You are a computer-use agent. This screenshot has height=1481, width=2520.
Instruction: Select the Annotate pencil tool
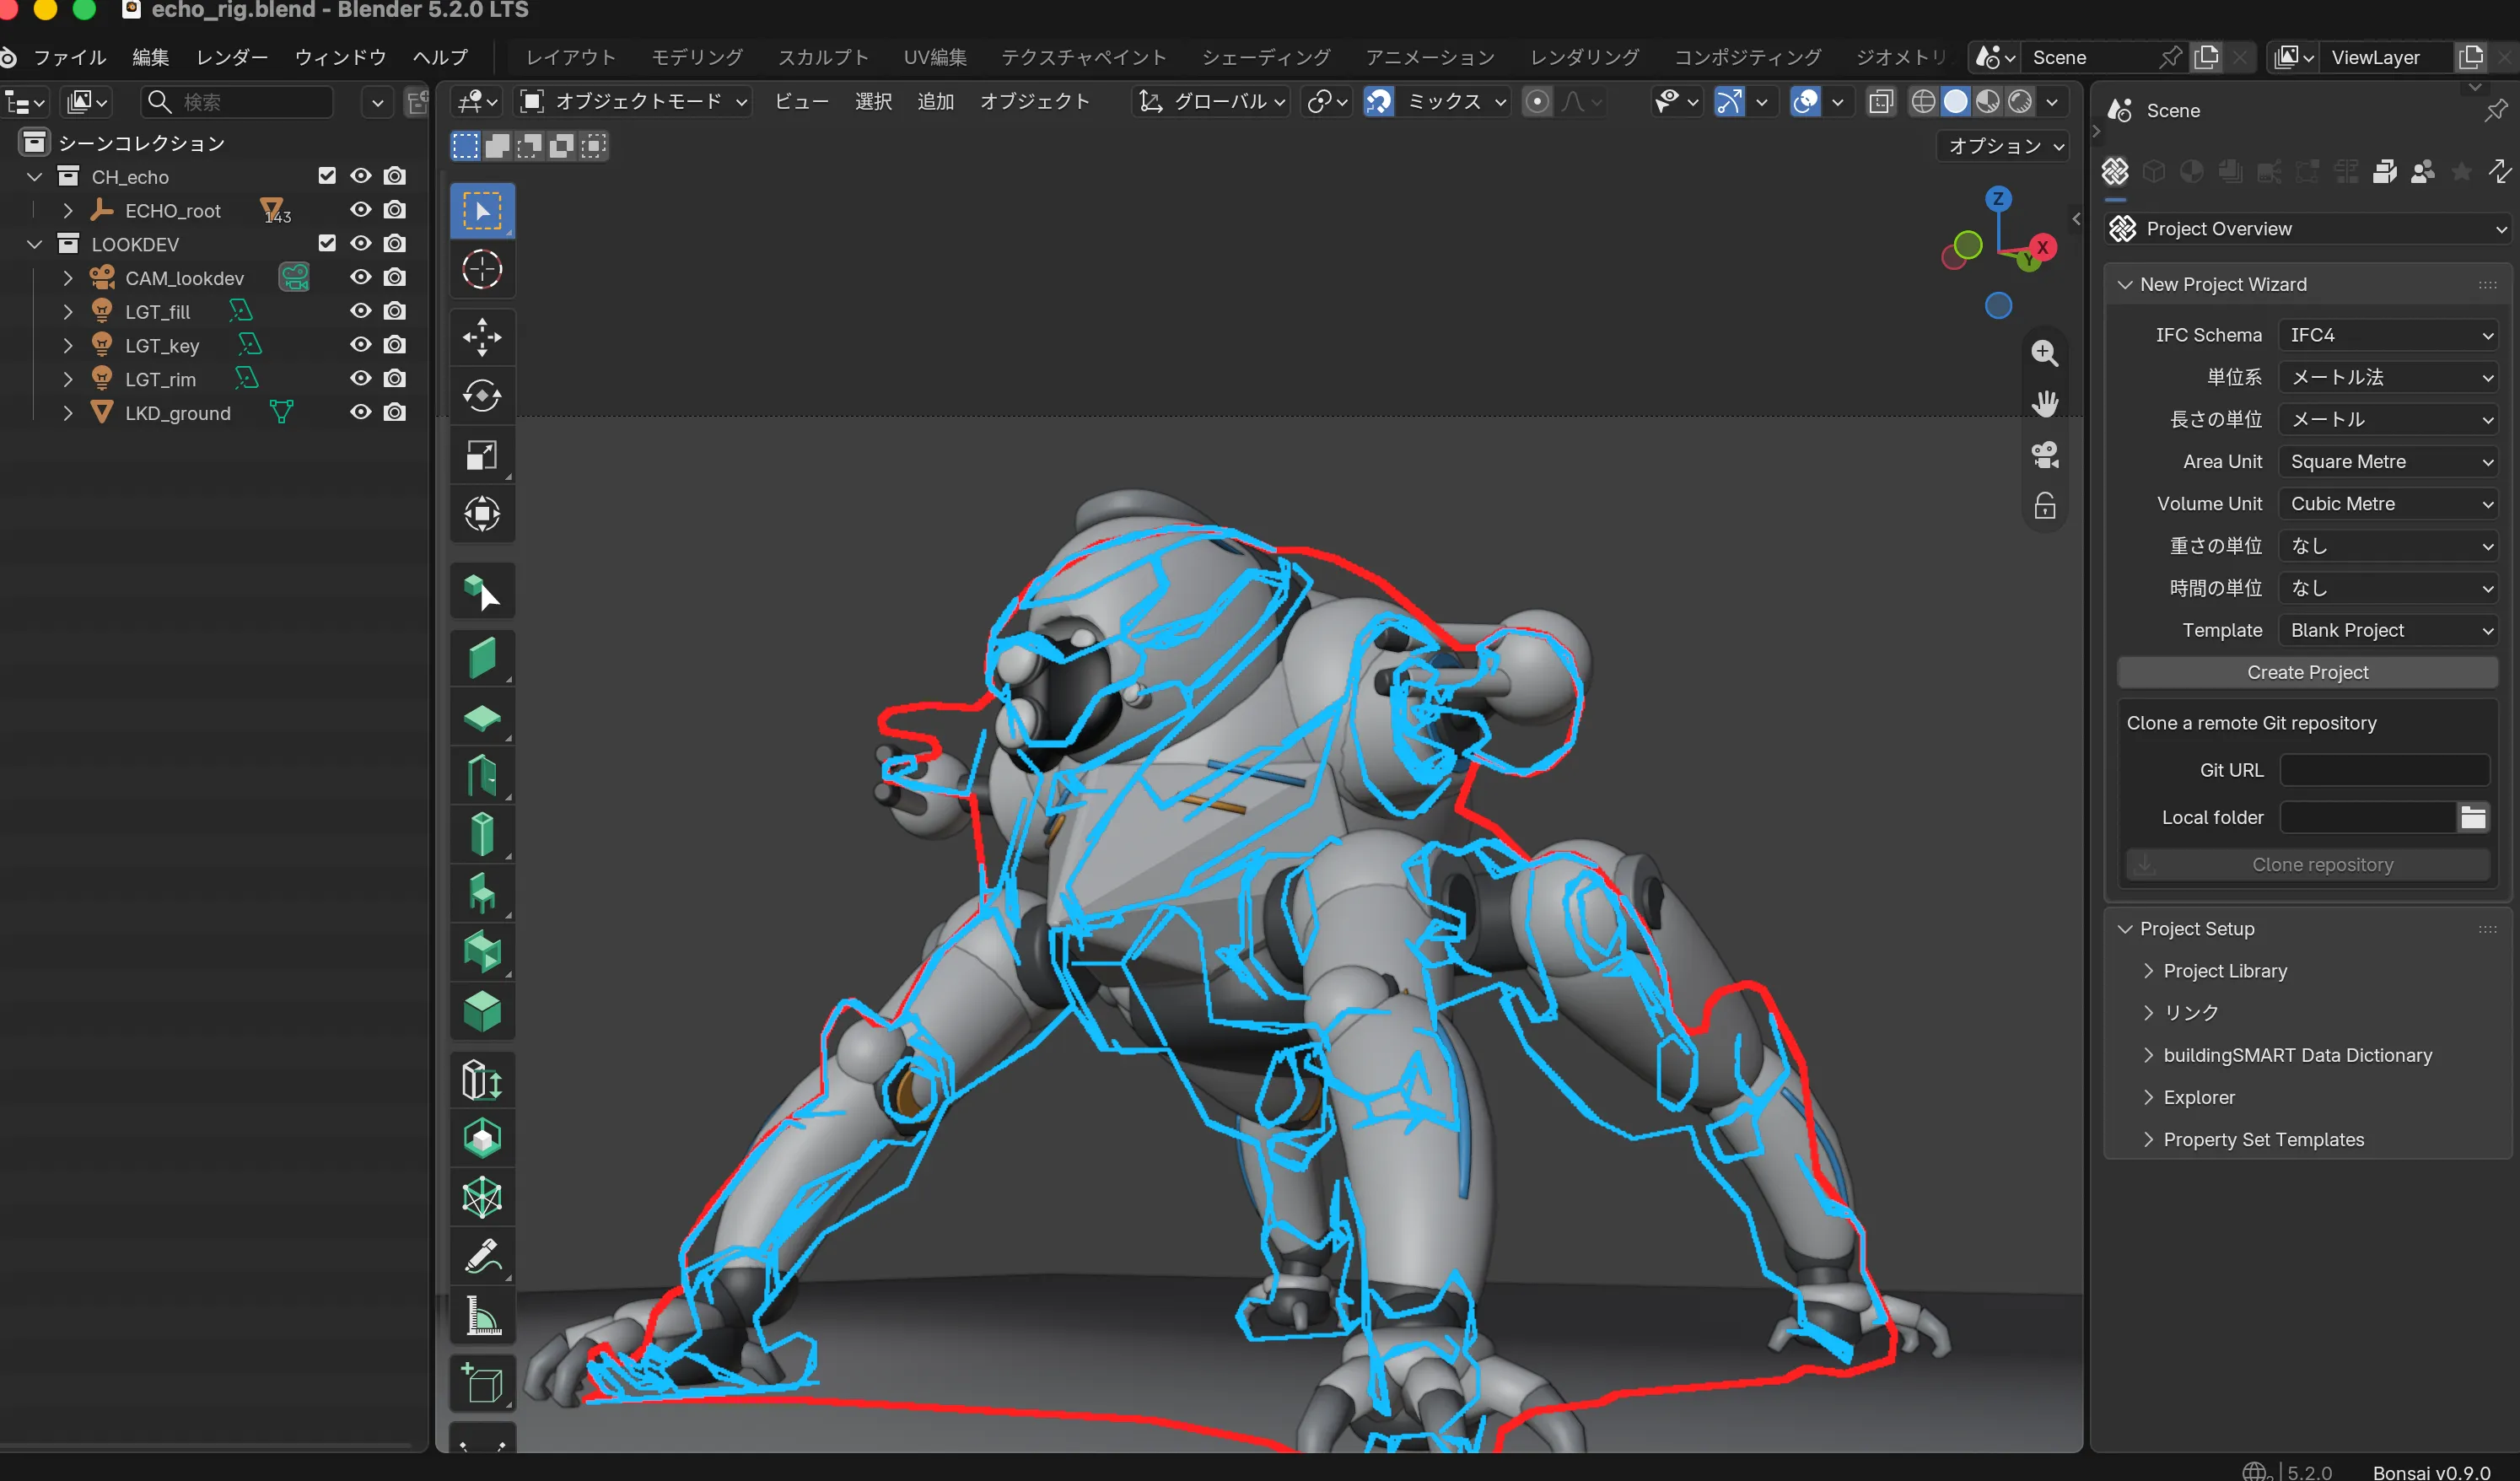tap(482, 1256)
